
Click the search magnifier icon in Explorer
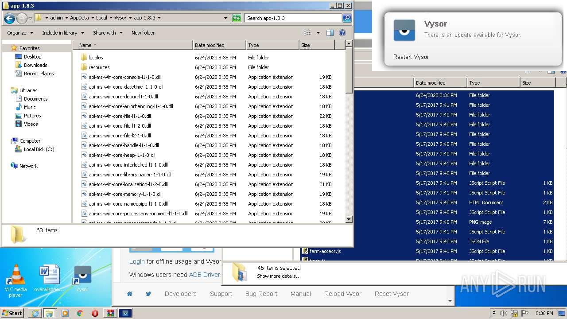347,18
